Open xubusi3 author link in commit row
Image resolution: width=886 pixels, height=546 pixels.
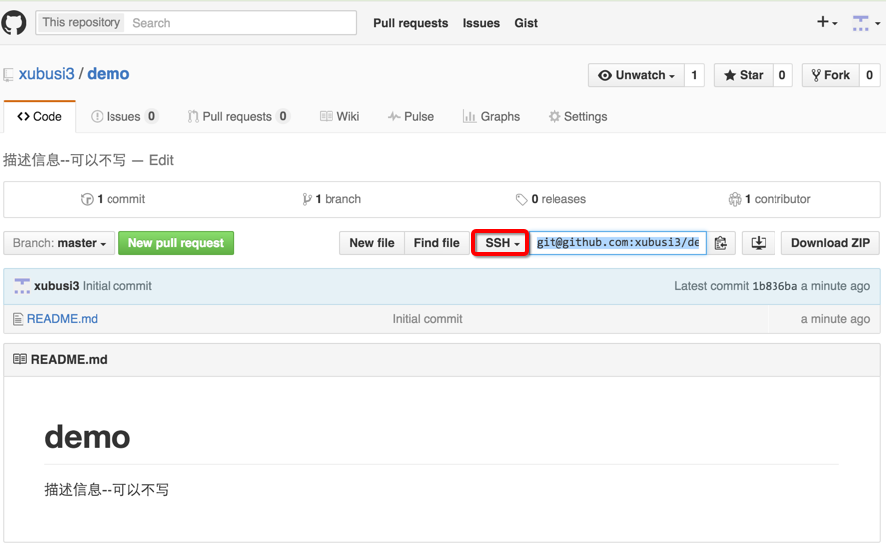point(56,286)
